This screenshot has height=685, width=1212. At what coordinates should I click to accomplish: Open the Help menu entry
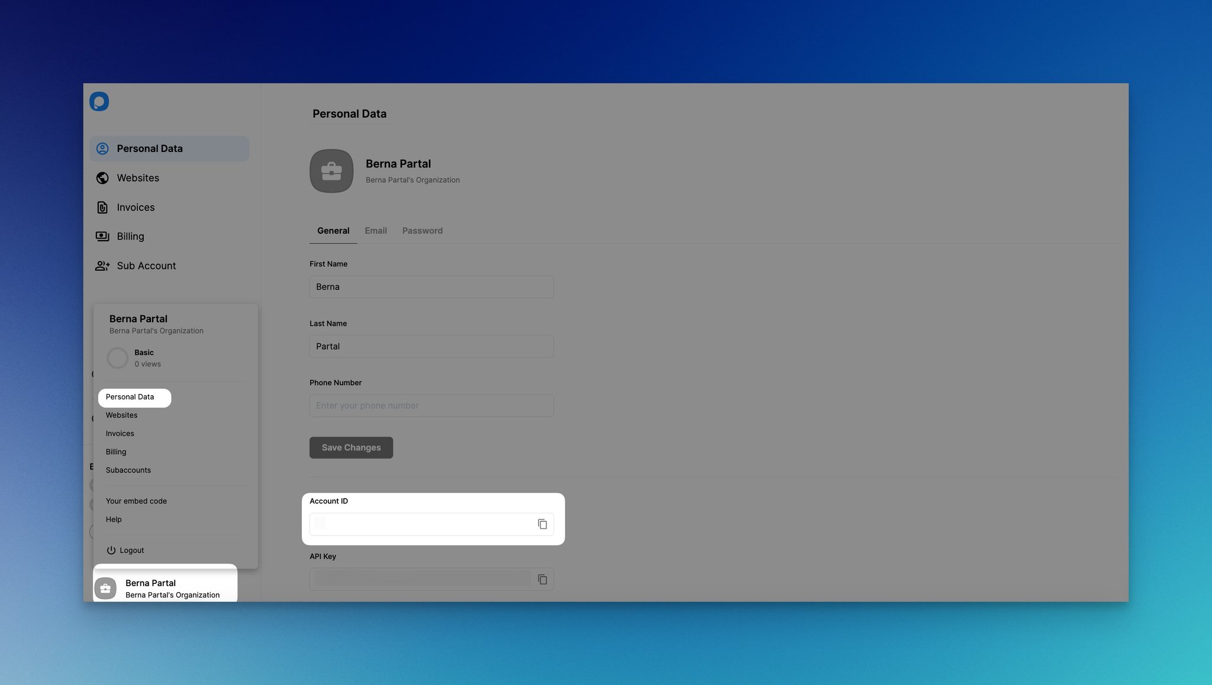(x=113, y=519)
